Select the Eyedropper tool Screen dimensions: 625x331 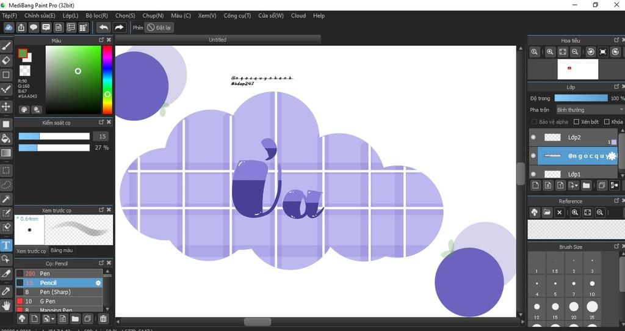point(6,291)
